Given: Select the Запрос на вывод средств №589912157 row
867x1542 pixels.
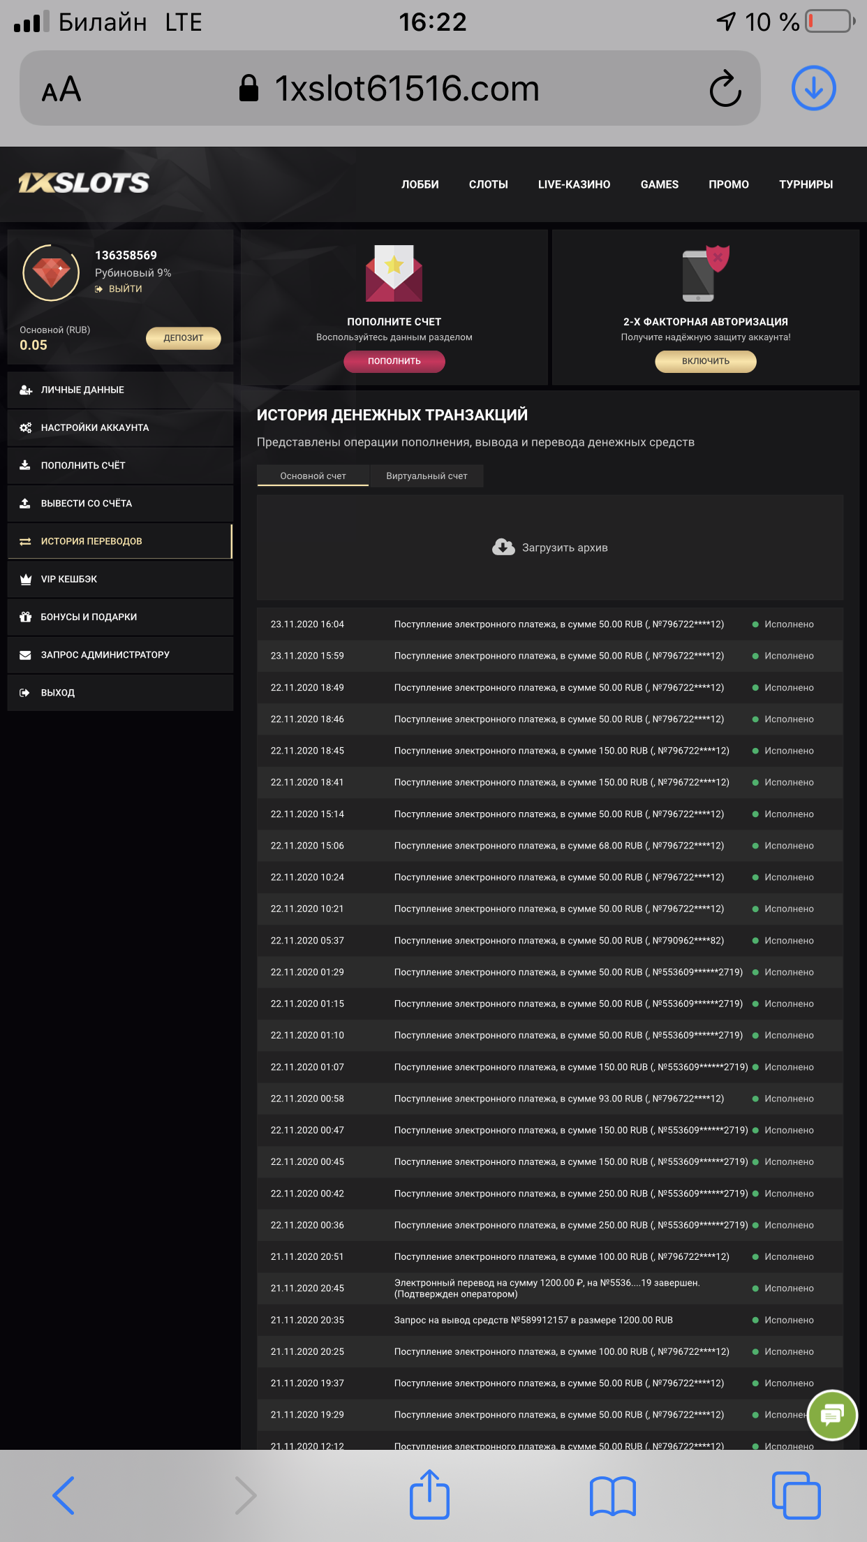Looking at the screenshot, I should coord(550,1320).
